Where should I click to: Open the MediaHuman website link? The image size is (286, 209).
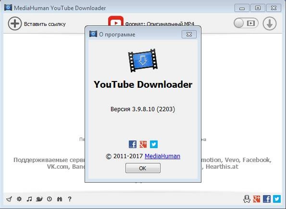point(162,156)
